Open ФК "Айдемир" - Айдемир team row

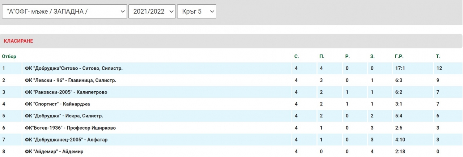[54, 152]
